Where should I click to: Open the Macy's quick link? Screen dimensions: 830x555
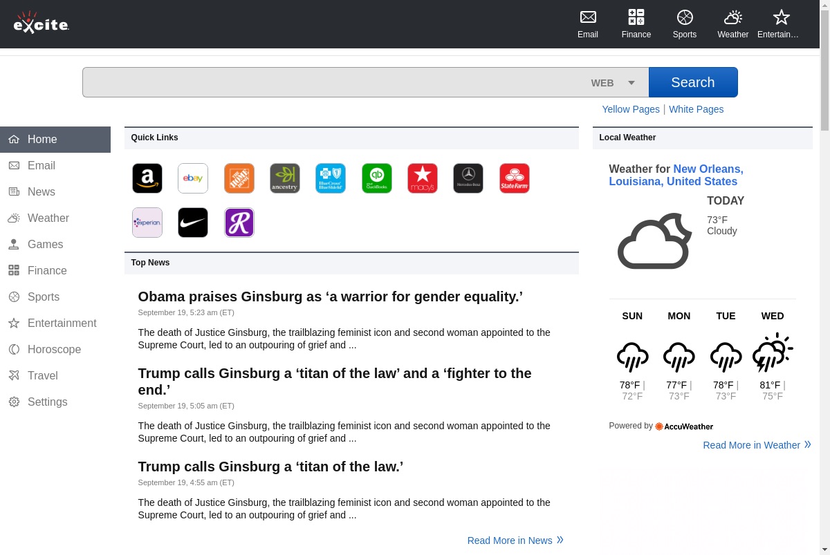(x=423, y=178)
